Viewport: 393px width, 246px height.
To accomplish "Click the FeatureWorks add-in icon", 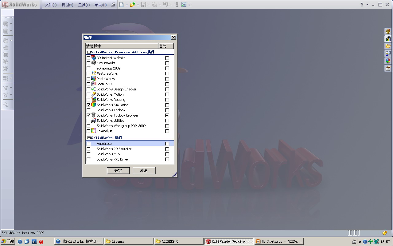I will point(94,73).
